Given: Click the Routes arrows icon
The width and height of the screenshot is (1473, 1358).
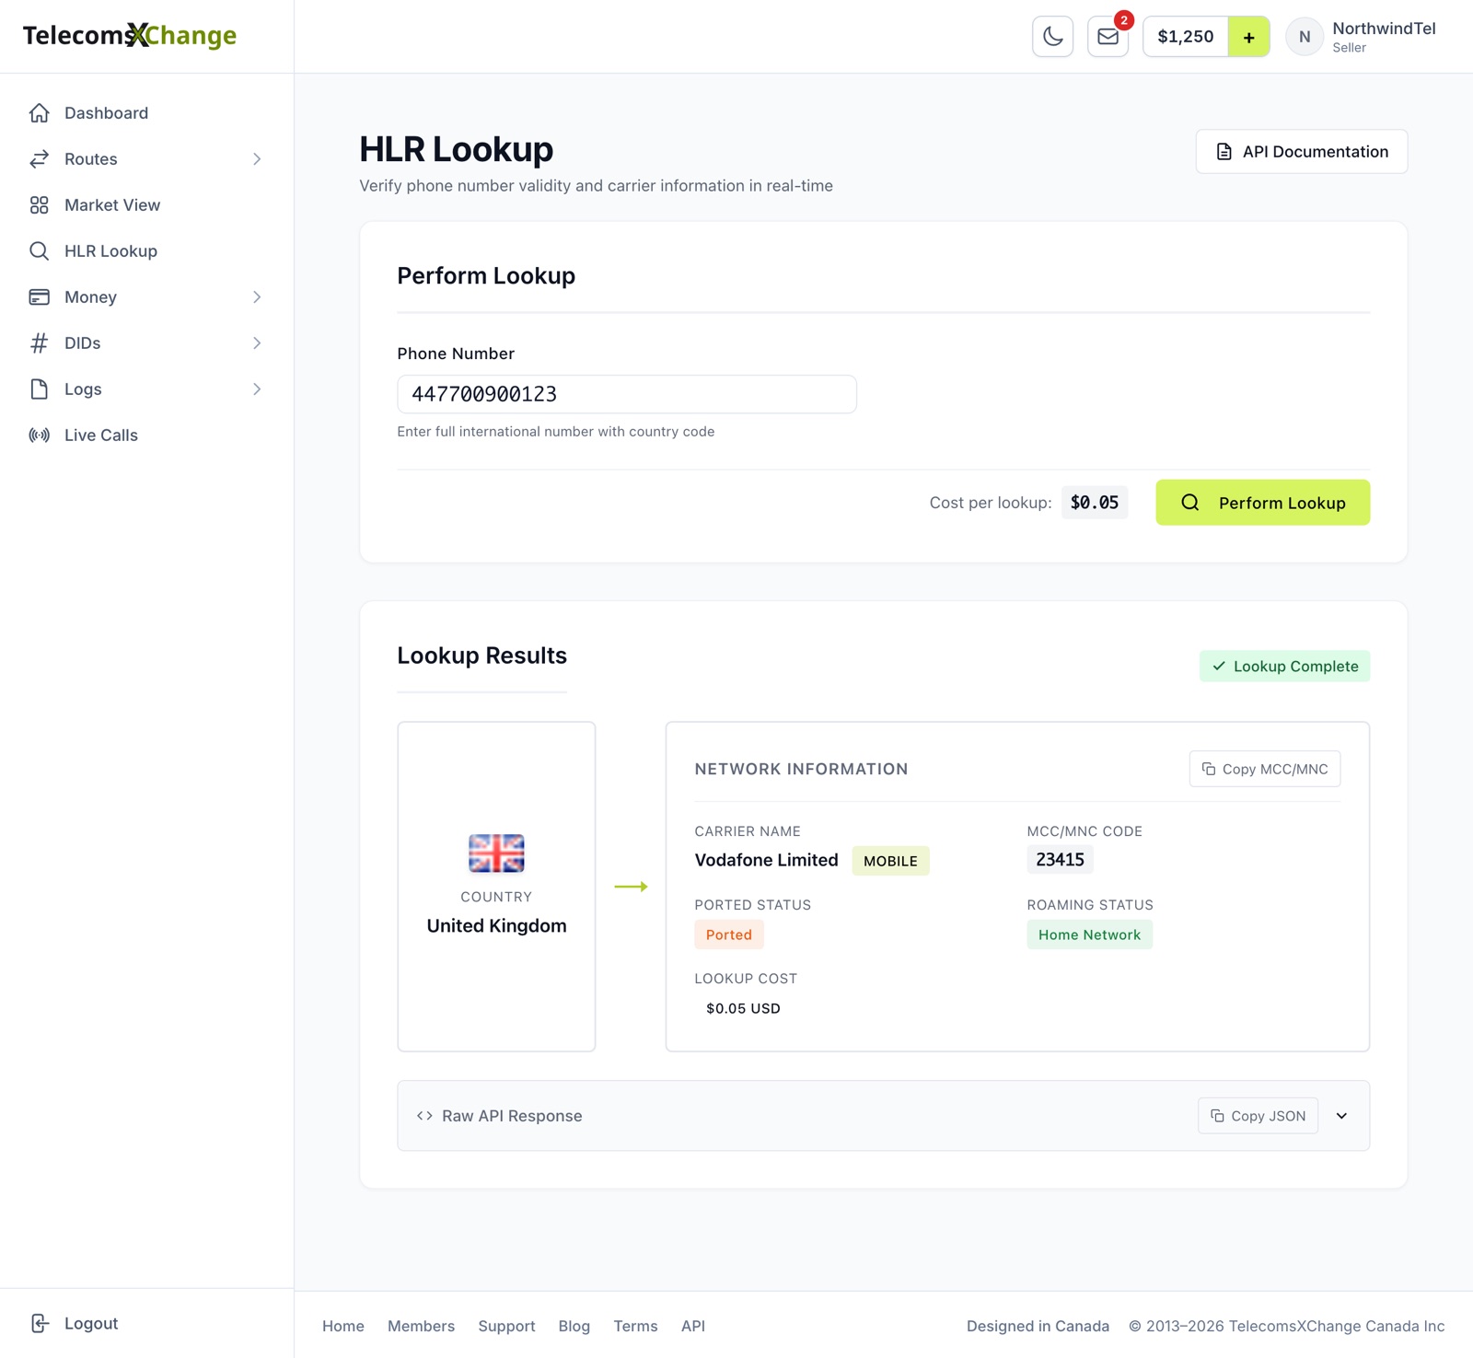Looking at the screenshot, I should point(39,159).
